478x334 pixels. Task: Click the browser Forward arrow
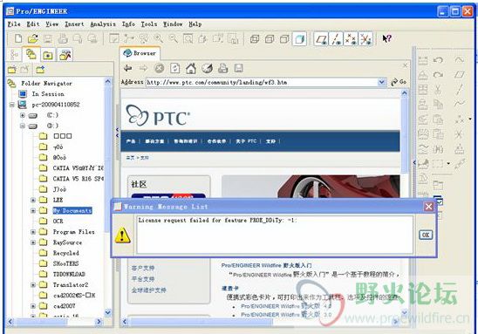click(x=143, y=68)
